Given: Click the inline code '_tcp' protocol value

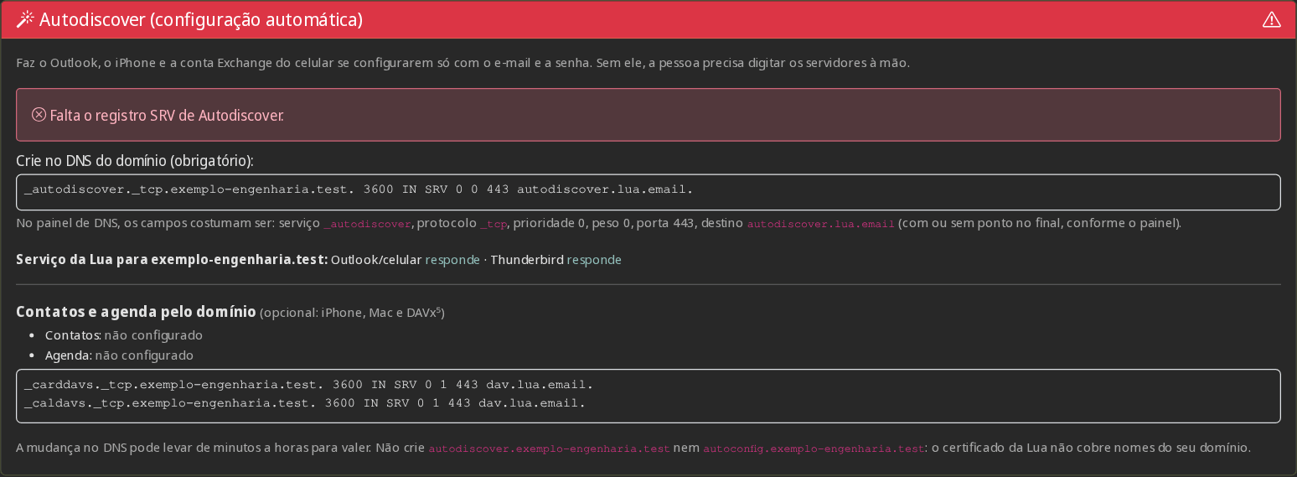Looking at the screenshot, I should [x=494, y=225].
